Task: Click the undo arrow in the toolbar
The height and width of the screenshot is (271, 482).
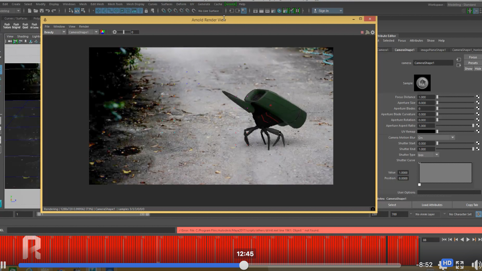Action: coord(48,11)
